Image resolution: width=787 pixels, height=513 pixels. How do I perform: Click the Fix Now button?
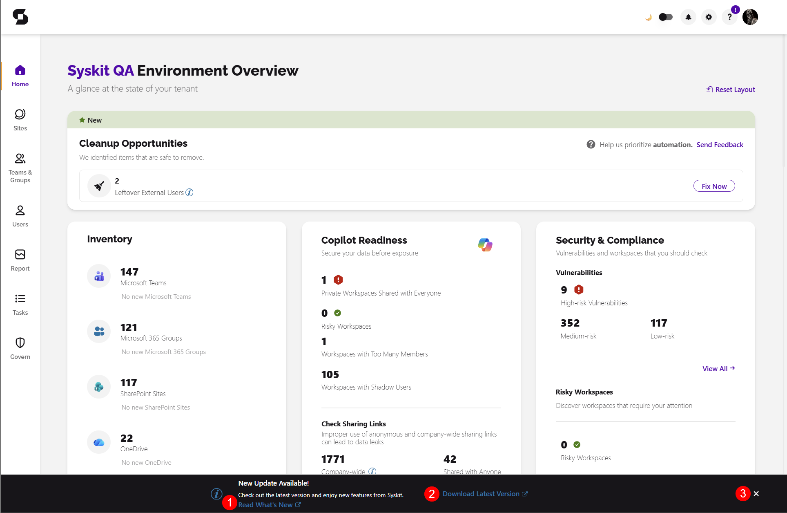[714, 186]
